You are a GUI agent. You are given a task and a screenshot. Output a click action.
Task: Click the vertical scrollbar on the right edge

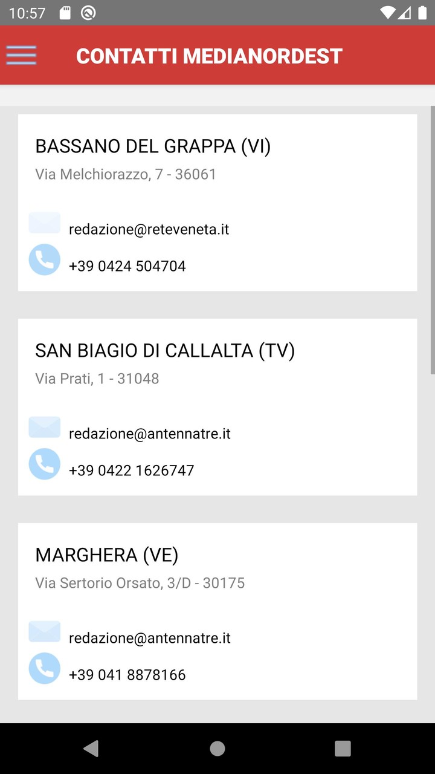(x=432, y=239)
